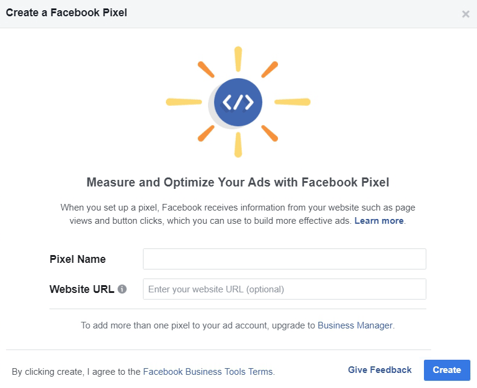Open the Learn more link
The image size is (477, 388).
point(379,221)
